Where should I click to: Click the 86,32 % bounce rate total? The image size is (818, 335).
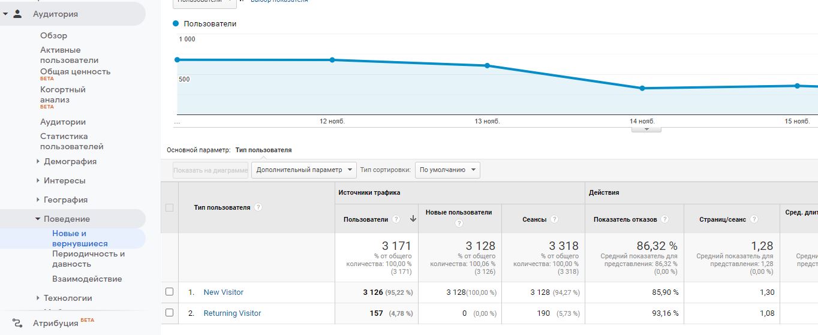(657, 246)
